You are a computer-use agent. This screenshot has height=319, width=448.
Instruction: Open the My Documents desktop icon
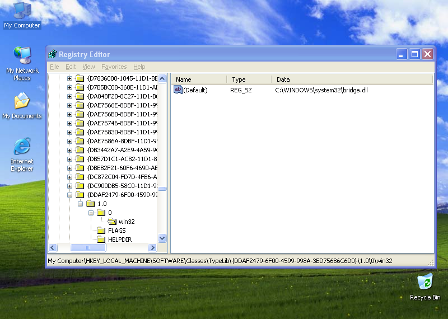[22, 102]
